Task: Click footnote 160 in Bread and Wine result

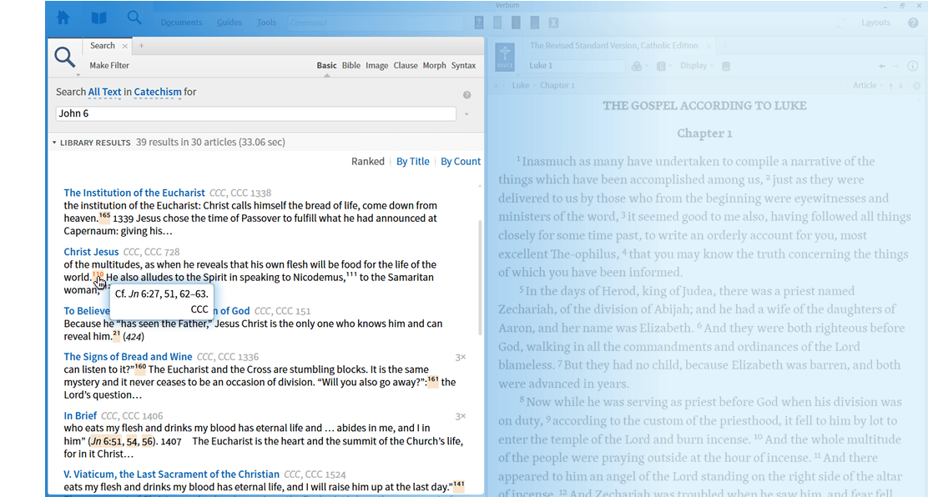Action: tap(140, 367)
